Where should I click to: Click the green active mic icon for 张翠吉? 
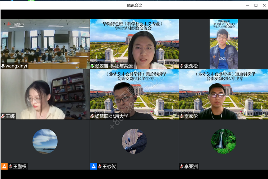92,66
